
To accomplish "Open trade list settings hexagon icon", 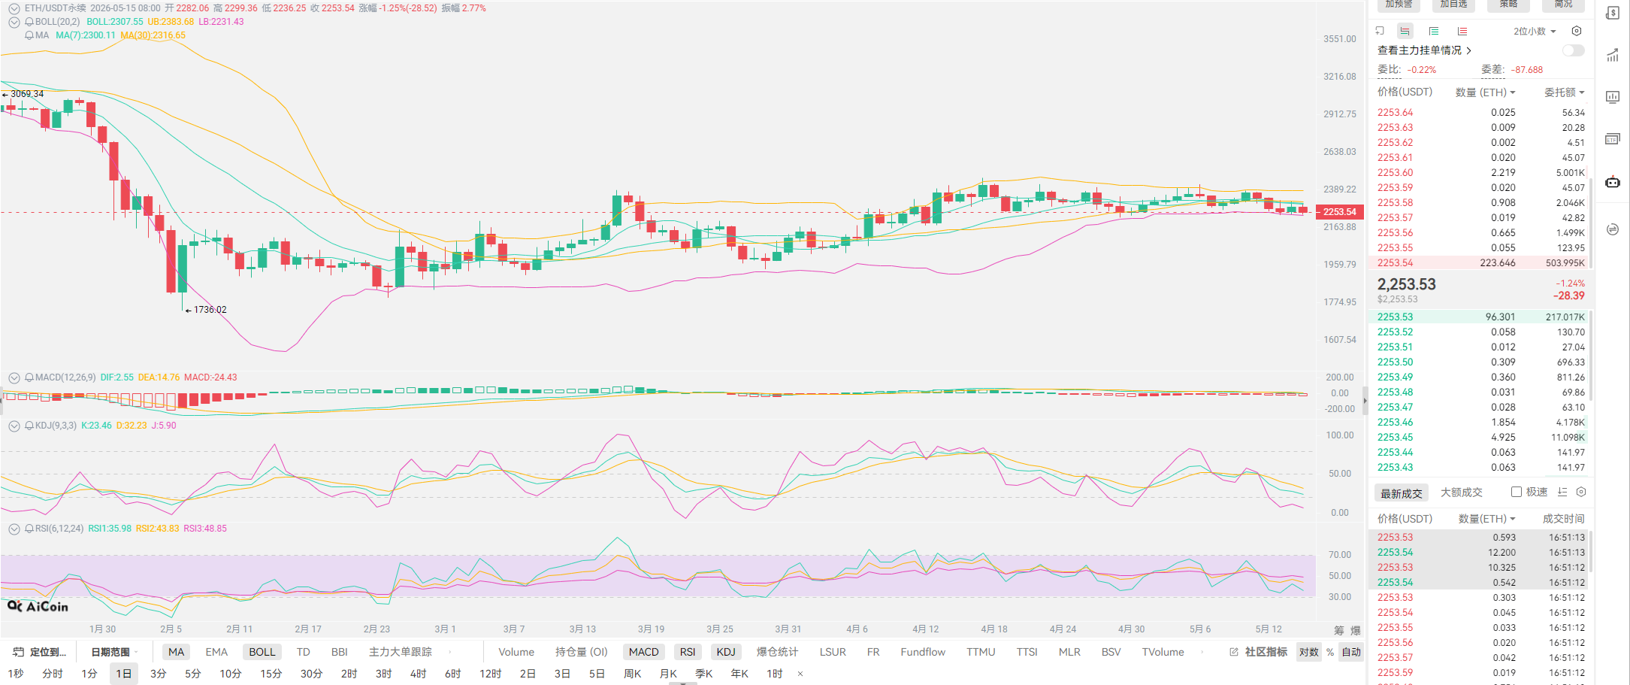I will pyautogui.click(x=1581, y=492).
